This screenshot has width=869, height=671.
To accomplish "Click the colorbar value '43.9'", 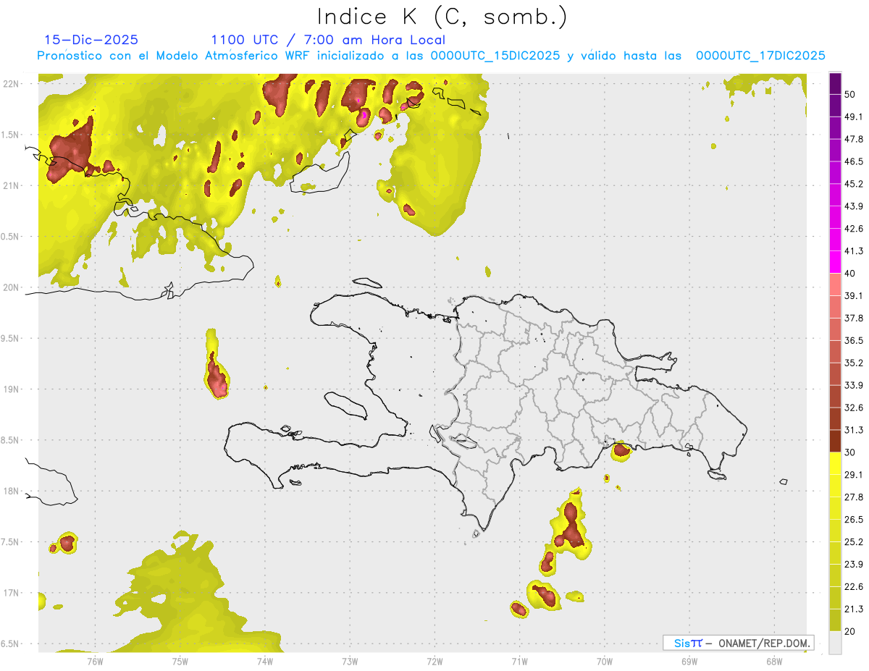I will pos(853,206).
